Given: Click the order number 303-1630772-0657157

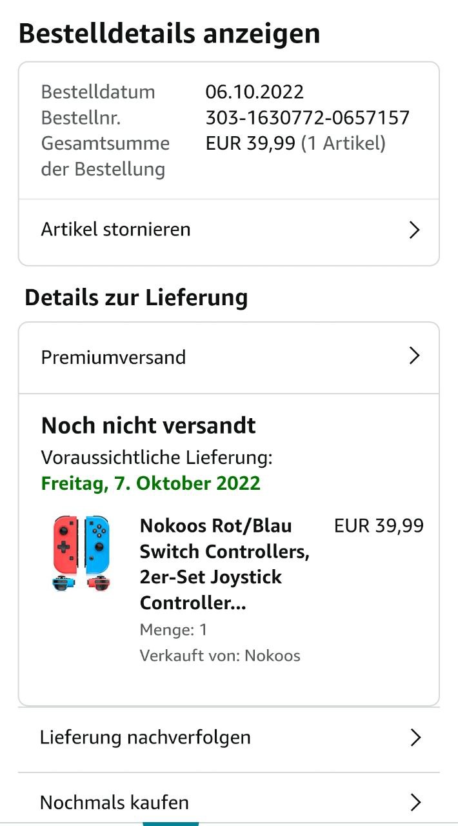Looking at the screenshot, I should [x=308, y=117].
